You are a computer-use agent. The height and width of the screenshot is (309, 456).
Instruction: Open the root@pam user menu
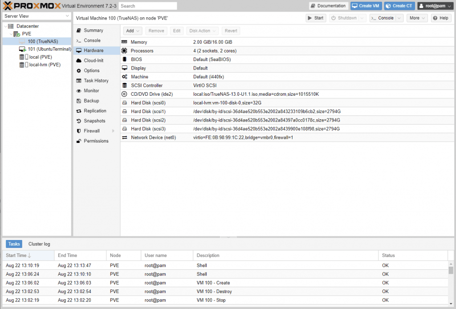pos(436,6)
